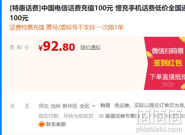This screenshot has width=185, height=135.
Task: Click the orange customer service headset icon
Action: click(42, 124)
